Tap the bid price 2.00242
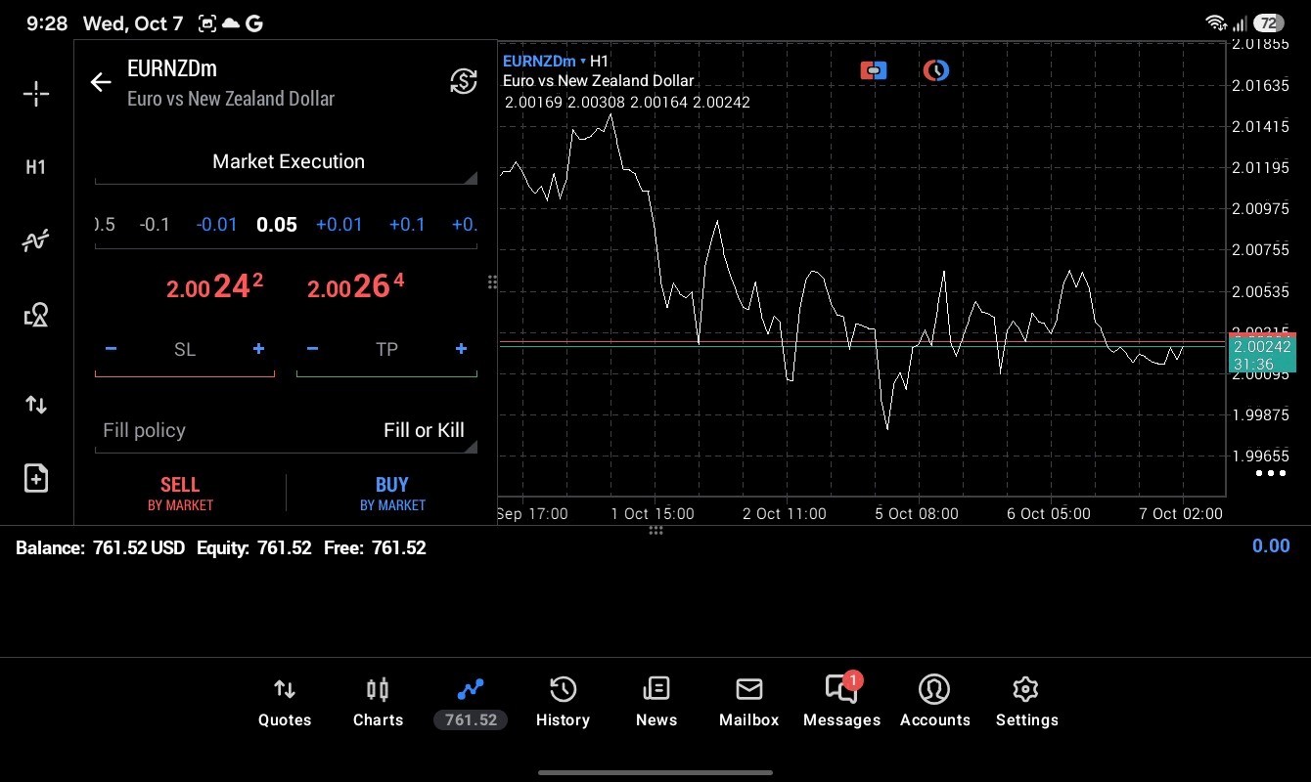The image size is (1311, 782). point(214,286)
